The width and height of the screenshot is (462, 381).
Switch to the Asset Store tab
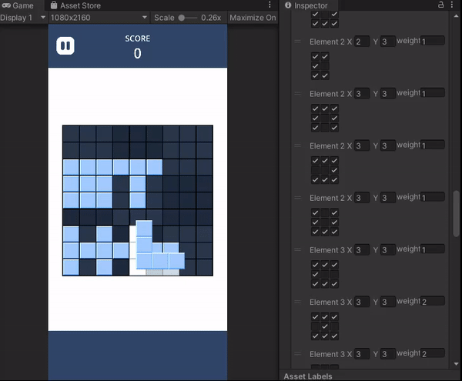pyautogui.click(x=75, y=5)
